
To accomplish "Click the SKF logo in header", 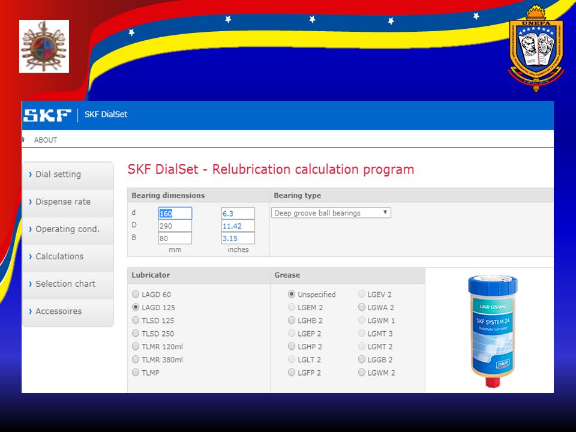I will (47, 115).
